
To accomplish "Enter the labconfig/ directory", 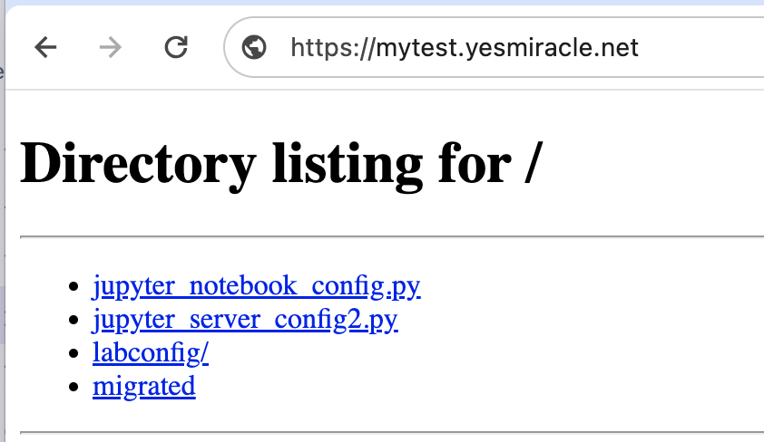I will (x=151, y=353).
